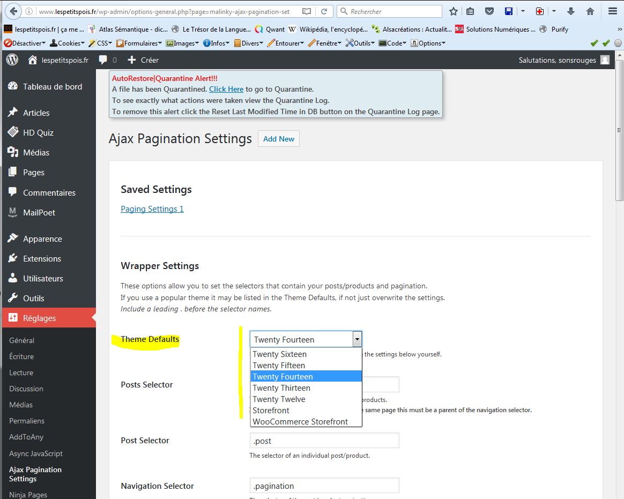Screen dimensions: 624x499
Task: Click the Add New button
Action: click(279, 139)
